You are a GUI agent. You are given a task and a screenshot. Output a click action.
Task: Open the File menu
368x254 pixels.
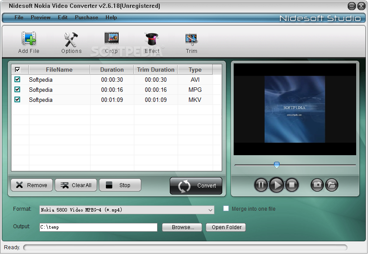click(x=19, y=17)
